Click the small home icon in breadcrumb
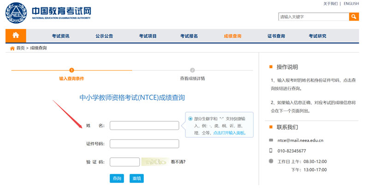This screenshot has height=194, width=369. coord(12,48)
